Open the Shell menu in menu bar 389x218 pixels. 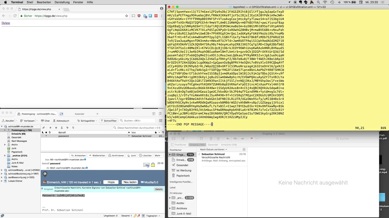coord(30,2)
